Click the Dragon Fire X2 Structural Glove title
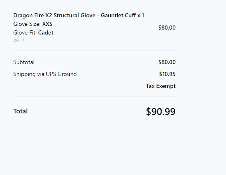 pyautogui.click(x=79, y=16)
